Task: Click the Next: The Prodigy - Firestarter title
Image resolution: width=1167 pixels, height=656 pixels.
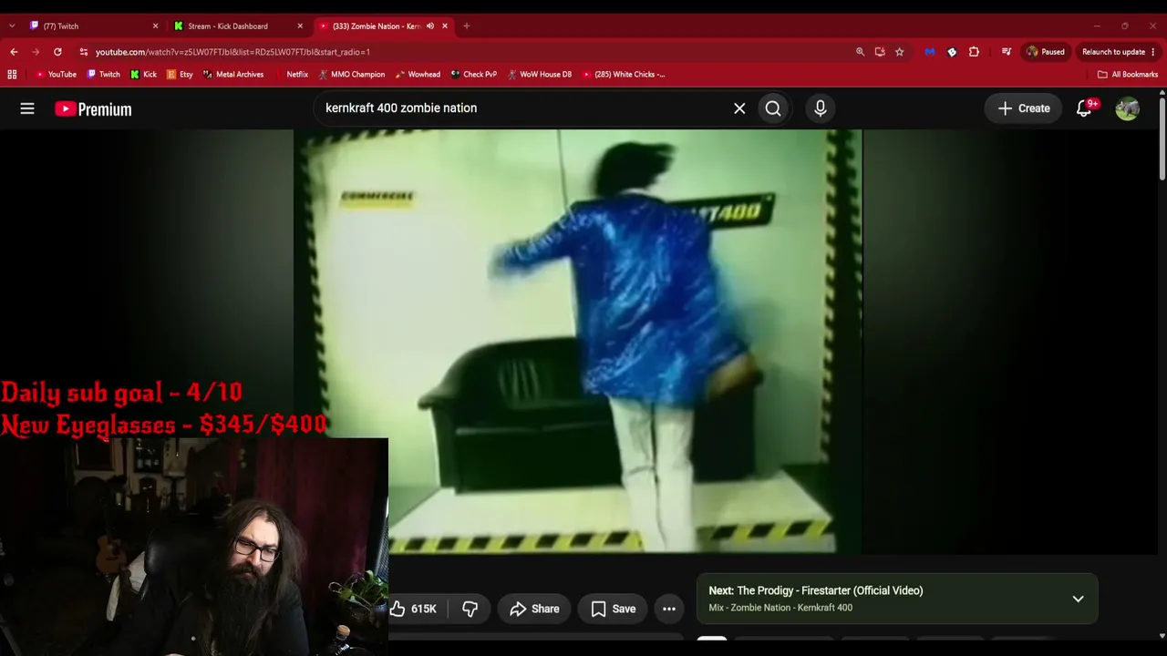Action: (816, 590)
